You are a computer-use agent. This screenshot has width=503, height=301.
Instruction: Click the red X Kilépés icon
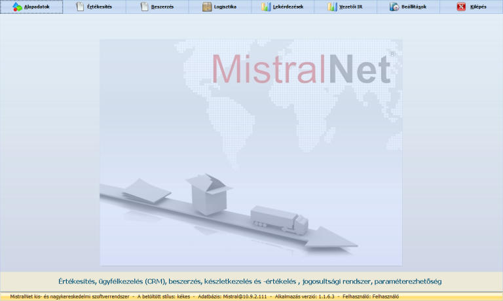(461, 7)
